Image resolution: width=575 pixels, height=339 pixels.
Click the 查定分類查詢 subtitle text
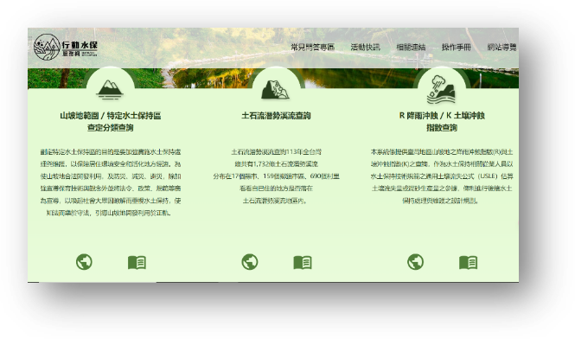point(111,128)
